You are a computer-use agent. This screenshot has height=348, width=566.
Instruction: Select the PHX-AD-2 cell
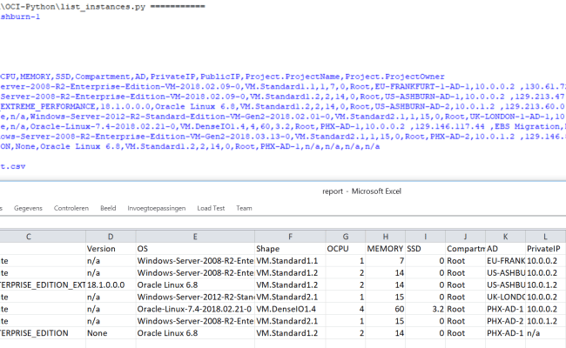pyautogui.click(x=505, y=321)
